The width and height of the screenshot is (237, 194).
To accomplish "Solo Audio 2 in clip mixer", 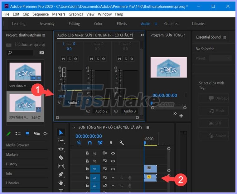I will click(x=98, y=59).
